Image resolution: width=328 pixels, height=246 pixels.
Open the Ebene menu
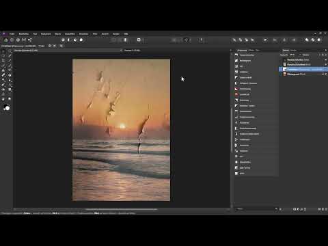pos(58,34)
